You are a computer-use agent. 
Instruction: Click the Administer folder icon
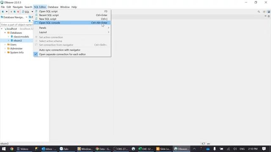pyautogui.click(x=8, y=49)
